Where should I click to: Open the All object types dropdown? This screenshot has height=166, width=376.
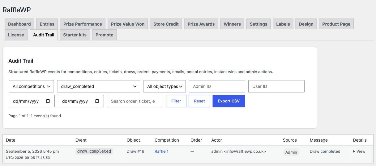pyautogui.click(x=164, y=86)
